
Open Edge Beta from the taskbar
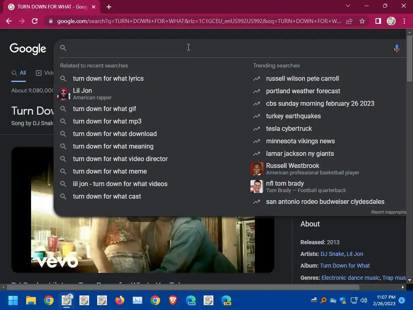pyautogui.click(x=191, y=300)
